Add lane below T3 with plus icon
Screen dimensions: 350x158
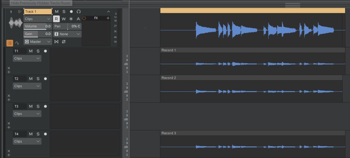tap(9, 127)
